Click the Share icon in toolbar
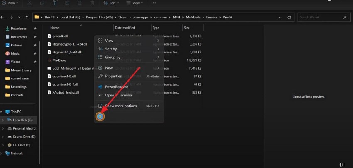The image size is (353, 168). click(x=80, y=3)
